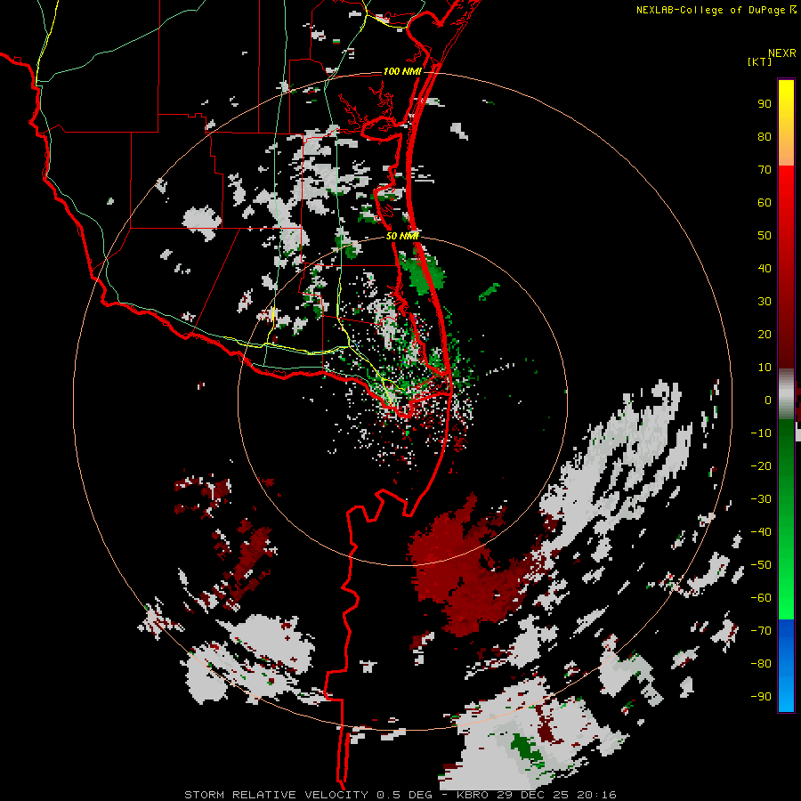This screenshot has height=801, width=801.
Task: Click the positive 10 velocity scale value
Action: (x=765, y=368)
